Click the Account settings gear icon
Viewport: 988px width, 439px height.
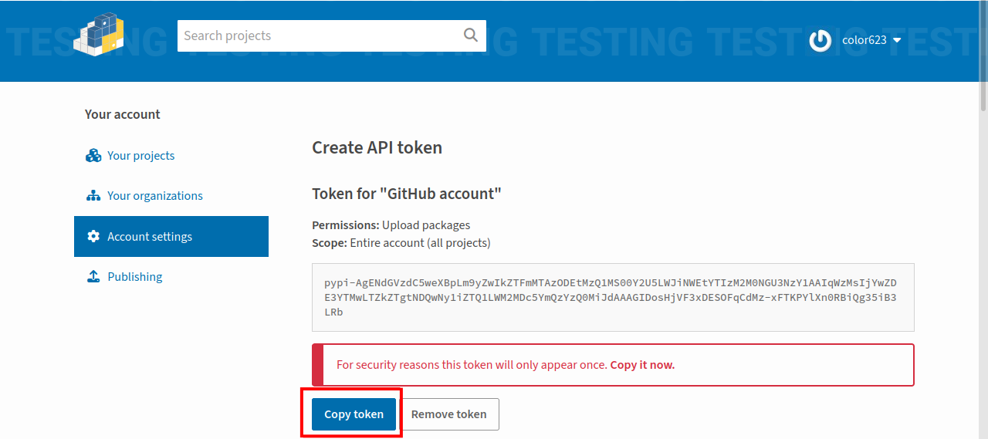click(93, 237)
